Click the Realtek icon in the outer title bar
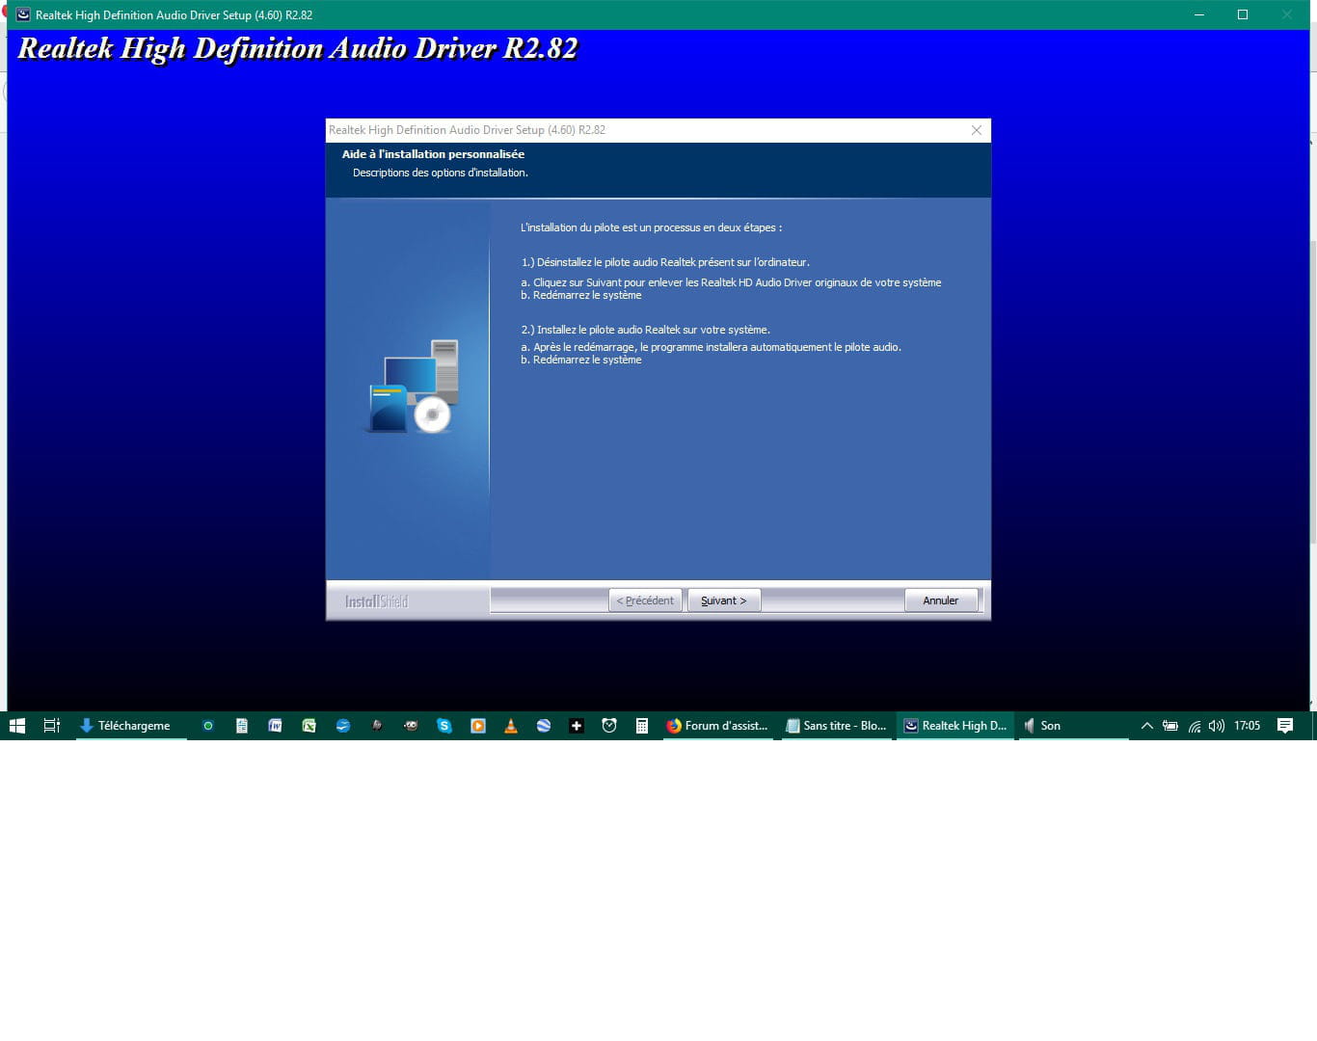 (x=23, y=14)
